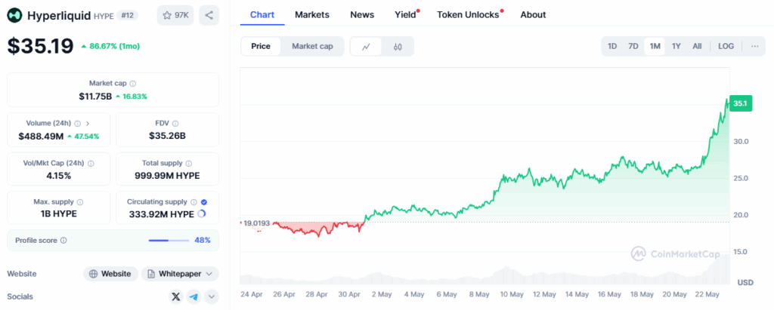Select the Market cap chart toggle

312,46
